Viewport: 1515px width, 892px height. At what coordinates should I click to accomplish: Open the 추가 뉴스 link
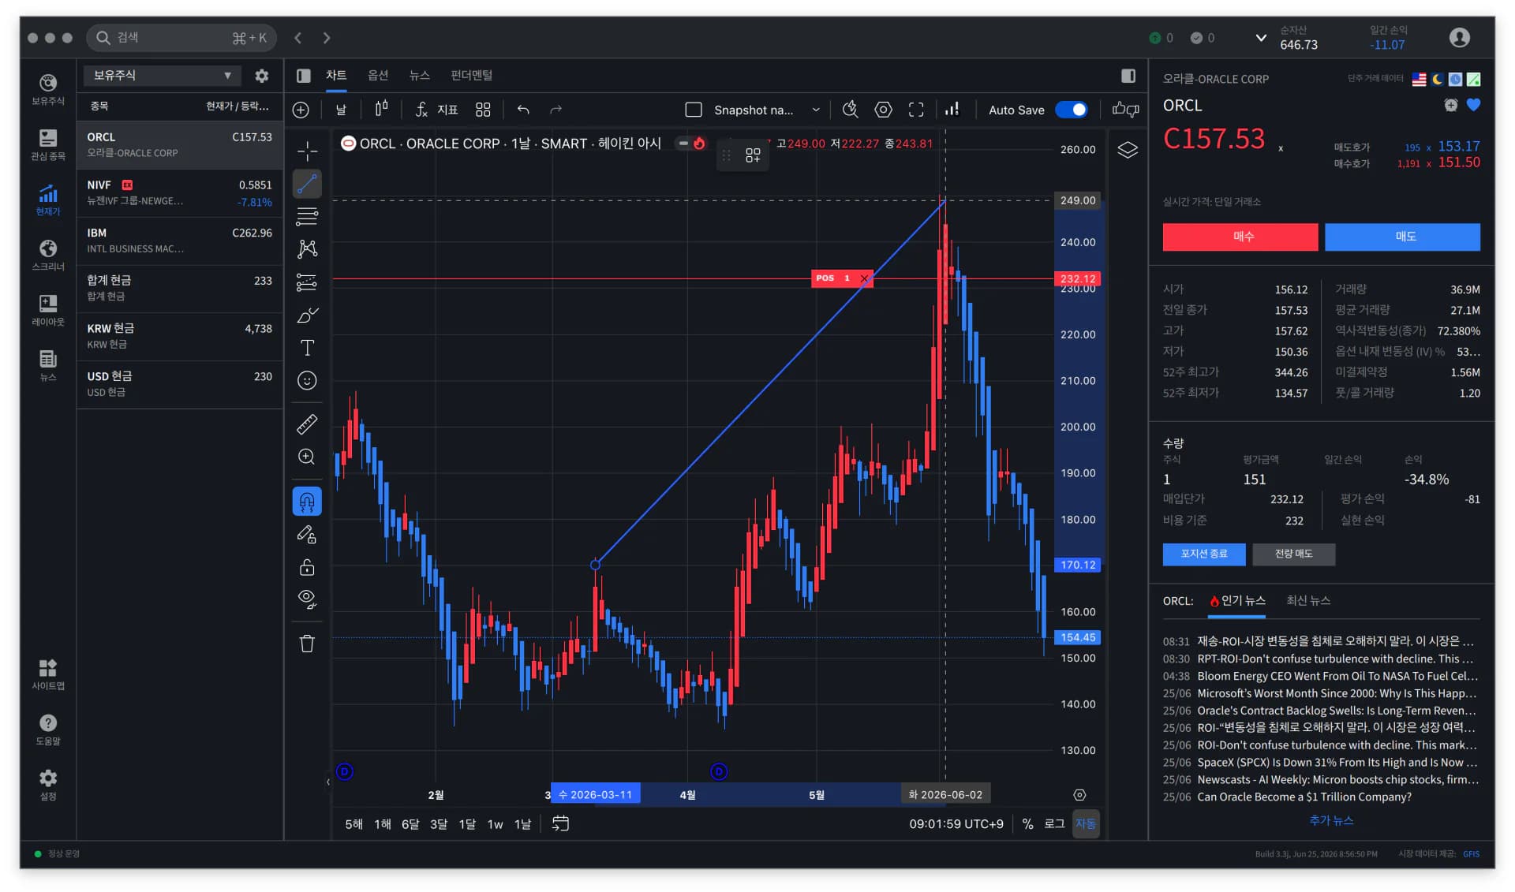[1331, 821]
